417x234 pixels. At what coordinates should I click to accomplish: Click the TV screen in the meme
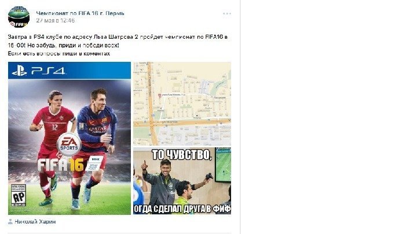223,165
